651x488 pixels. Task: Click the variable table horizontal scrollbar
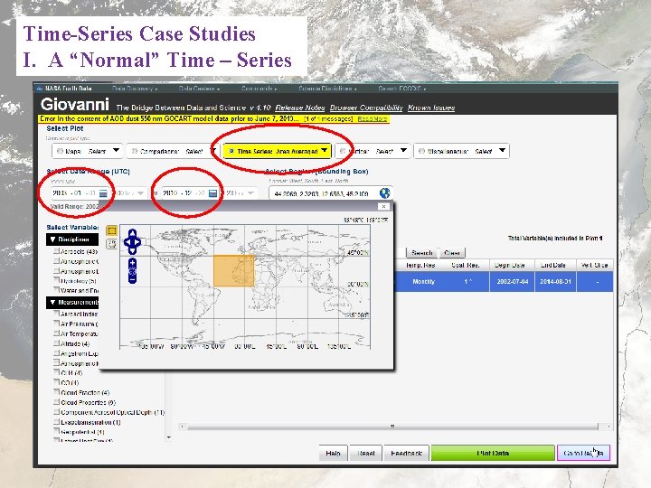click(392, 427)
